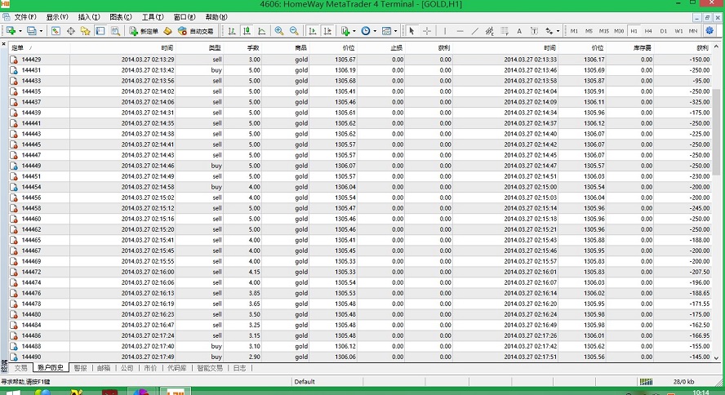725x395 pixels.
Task: Select the Trendline tool
Action: [x=475, y=31]
